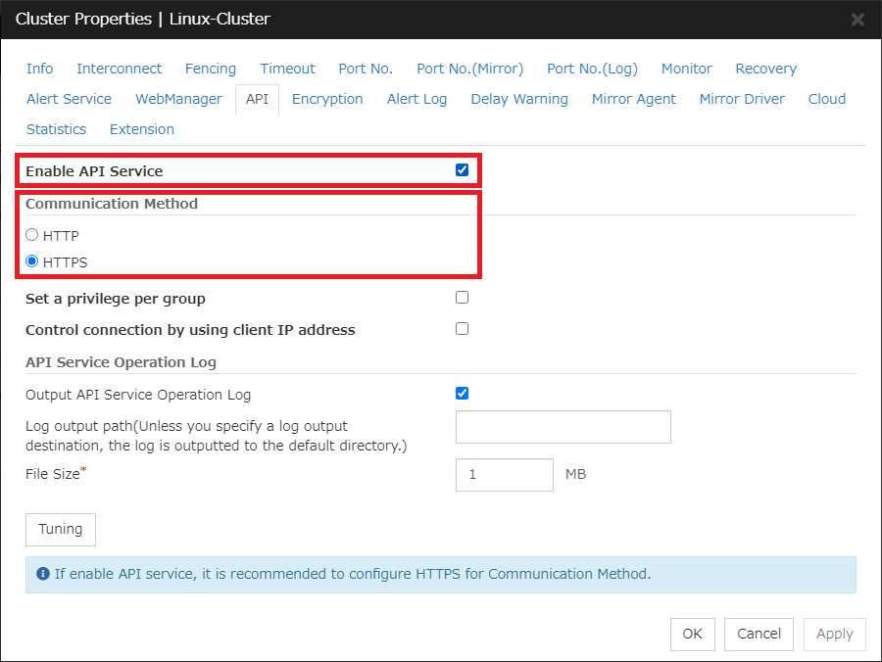Open the Encryption tab
Viewport: 882px width, 662px height.
[327, 99]
